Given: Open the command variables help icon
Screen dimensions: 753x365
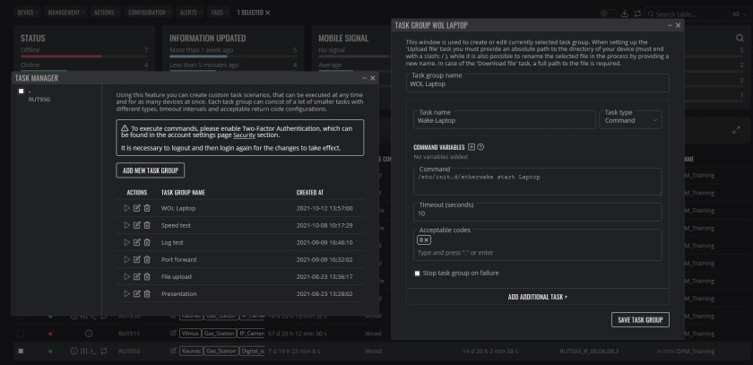Looking at the screenshot, I should click(480, 147).
